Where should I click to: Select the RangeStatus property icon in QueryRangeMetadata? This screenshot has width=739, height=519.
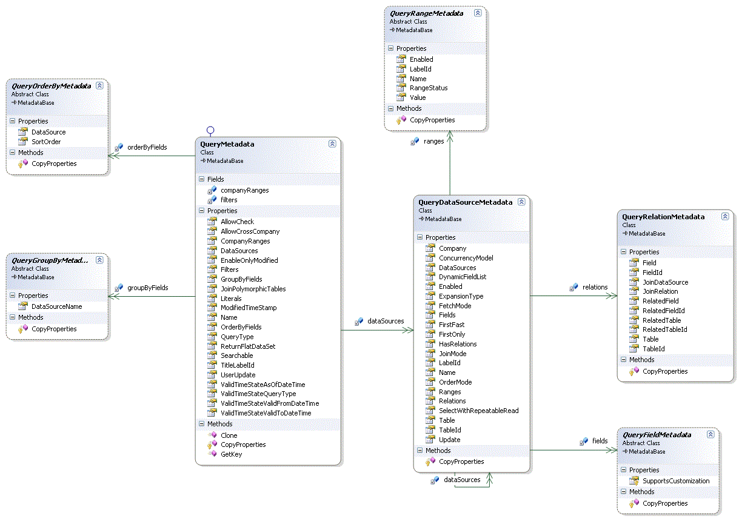400,88
